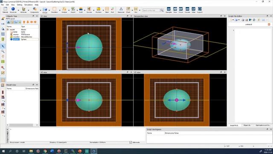Open the File menu
The width and height of the screenshot is (273, 154).
click(2, 5)
